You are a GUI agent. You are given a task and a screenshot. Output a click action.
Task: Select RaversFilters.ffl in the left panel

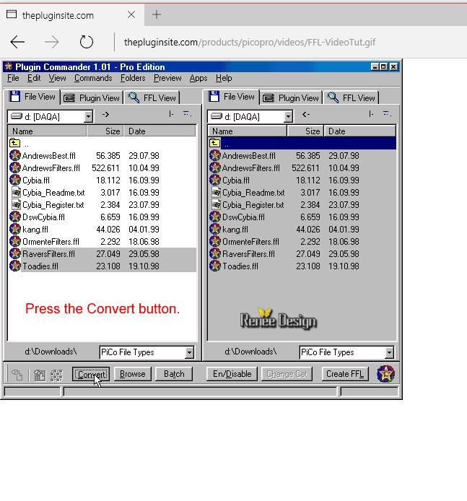(102, 253)
